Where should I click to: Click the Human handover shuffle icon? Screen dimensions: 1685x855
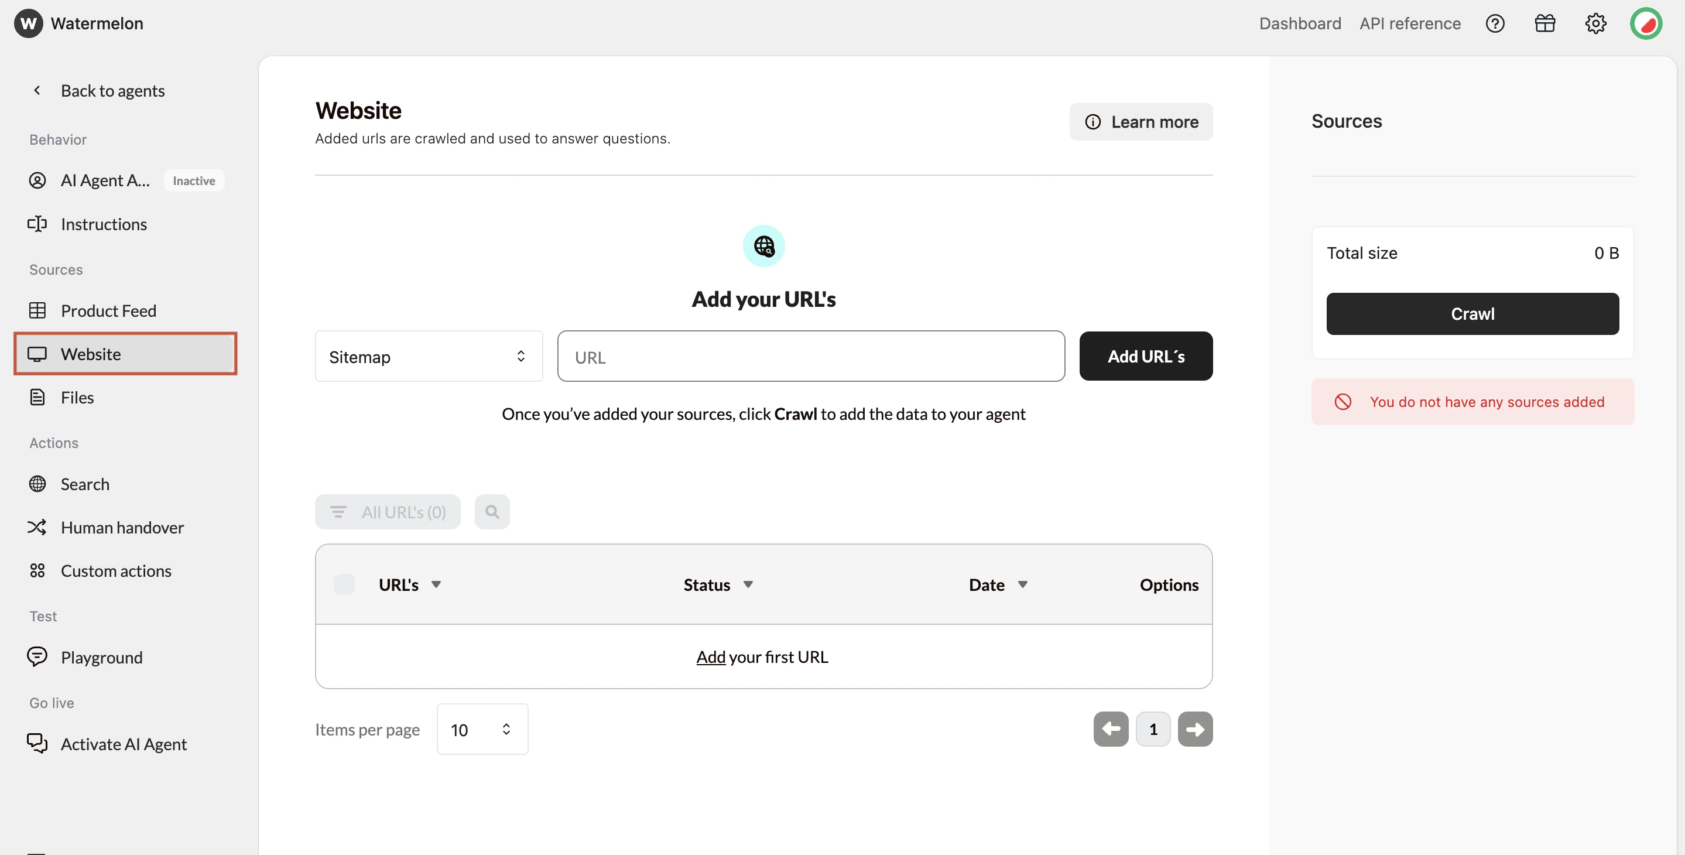tap(37, 526)
